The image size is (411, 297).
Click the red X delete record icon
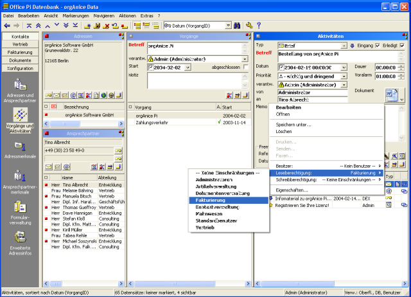[x=106, y=26]
